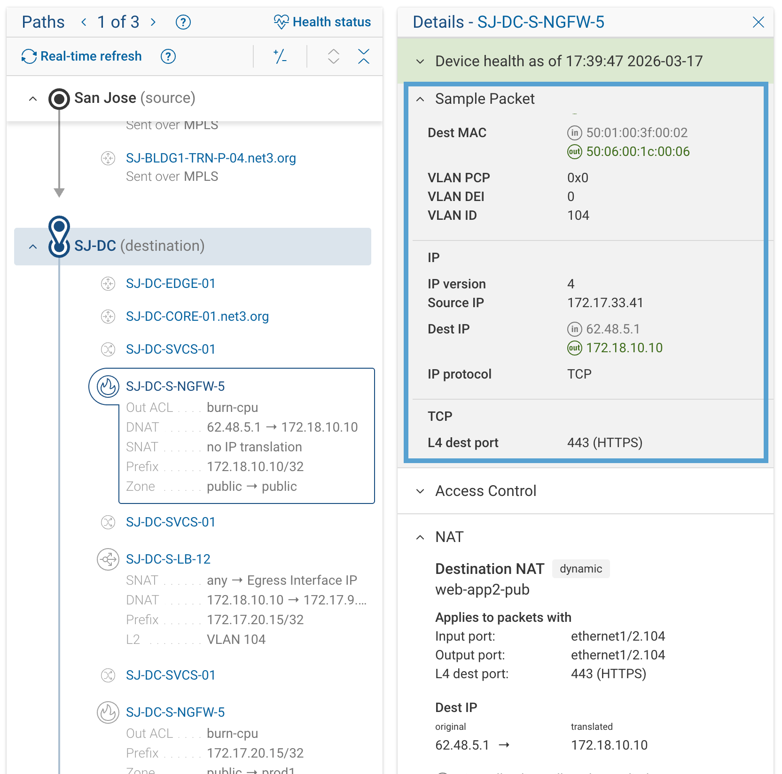Click firewall flame icon of selected SJ-DC-S-NGFW-5

tap(108, 387)
